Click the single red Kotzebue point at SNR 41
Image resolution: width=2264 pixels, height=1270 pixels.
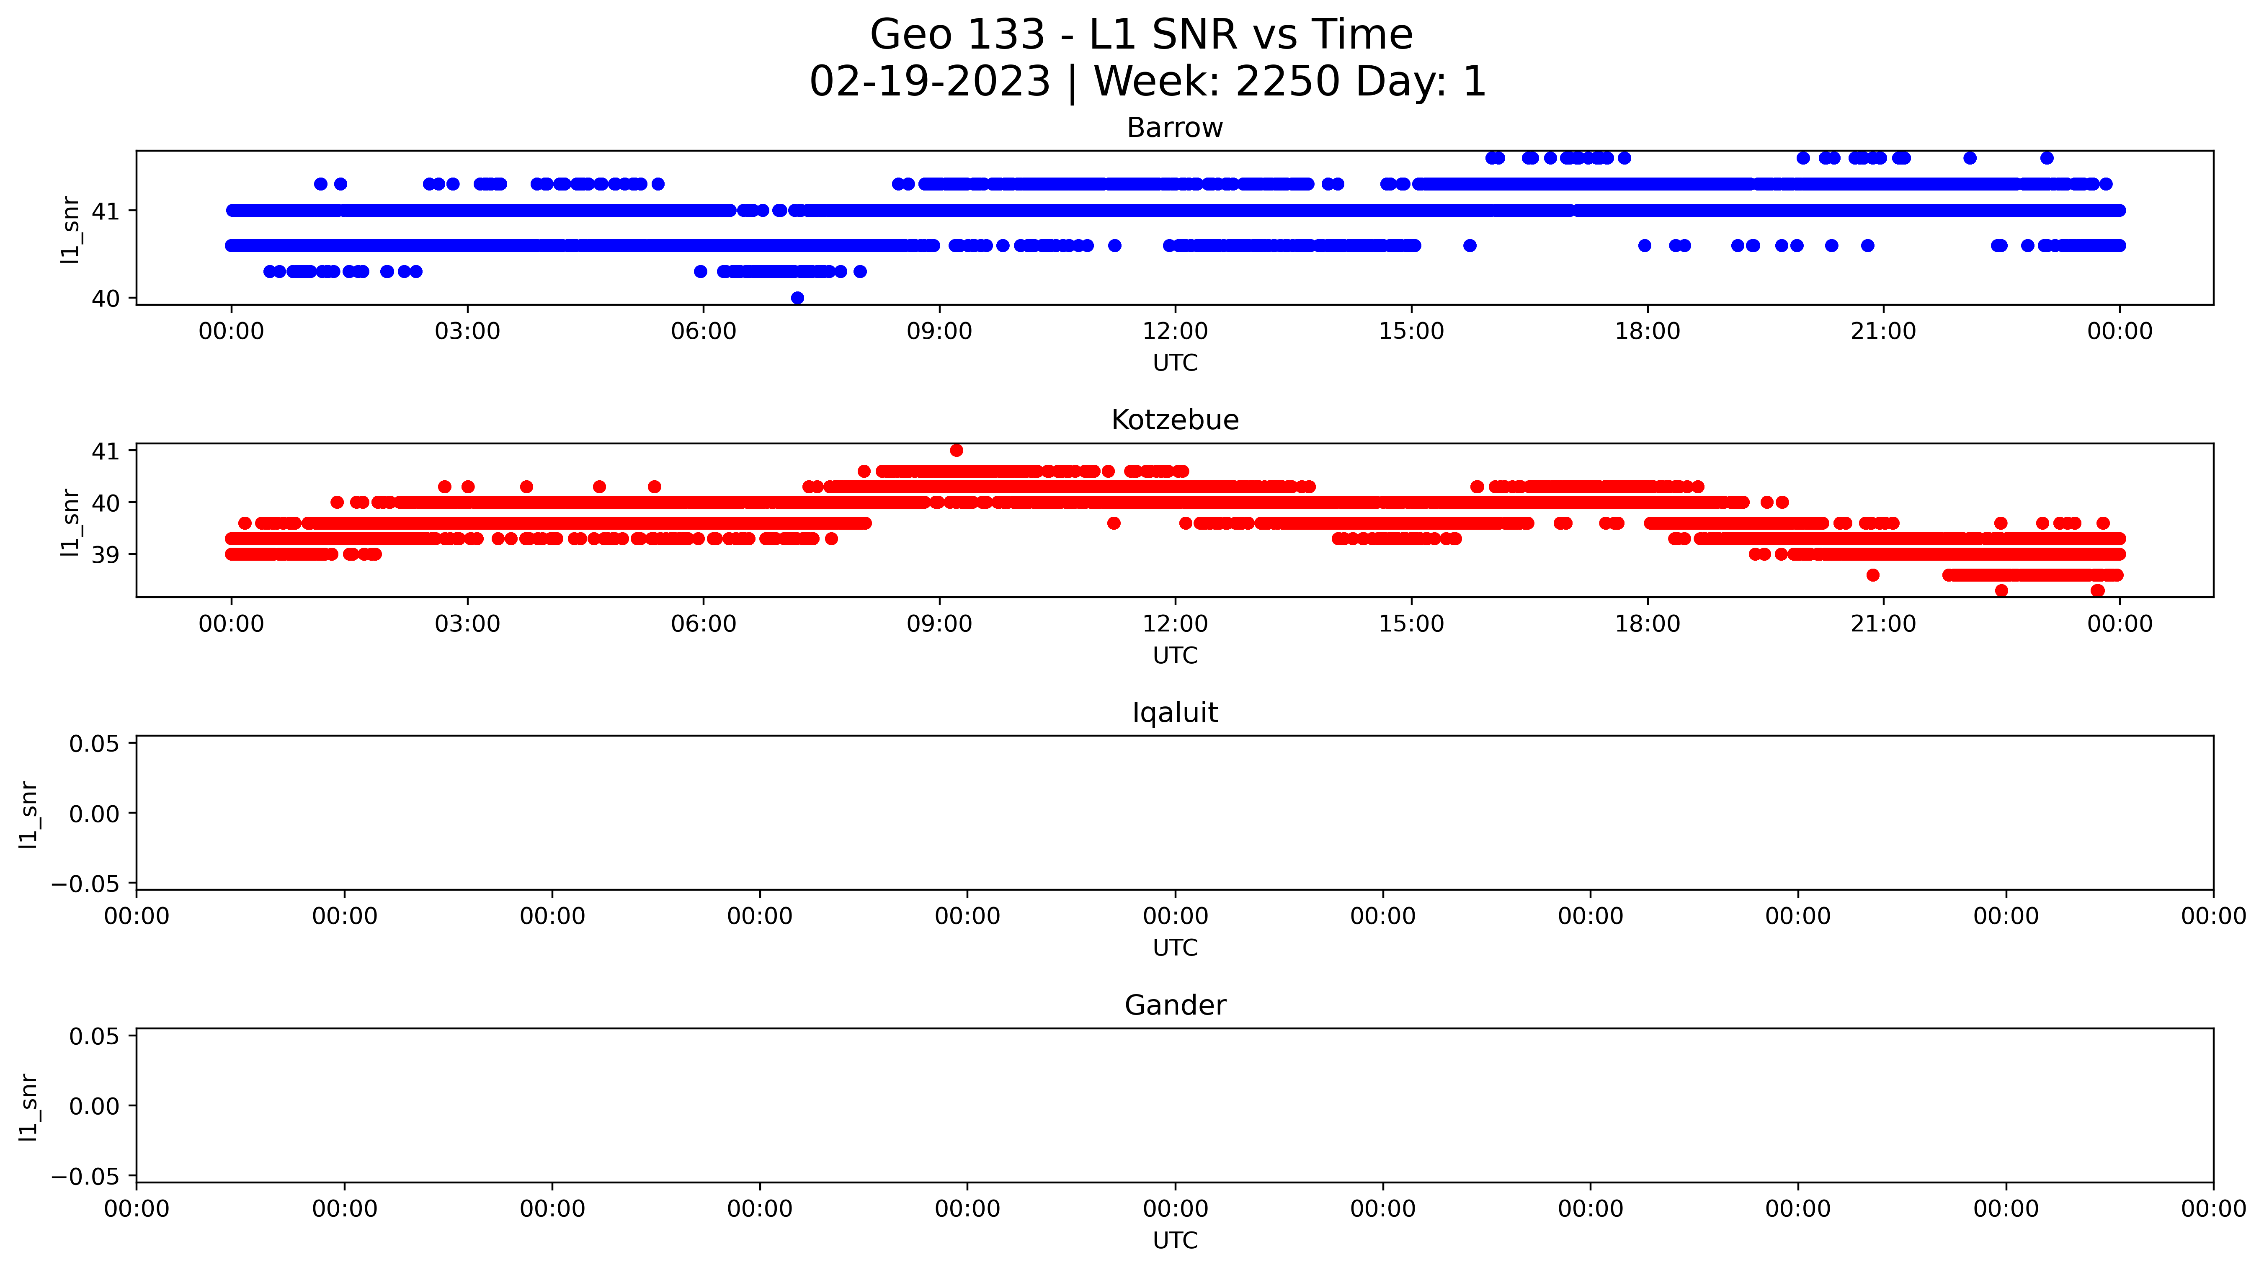click(x=956, y=450)
